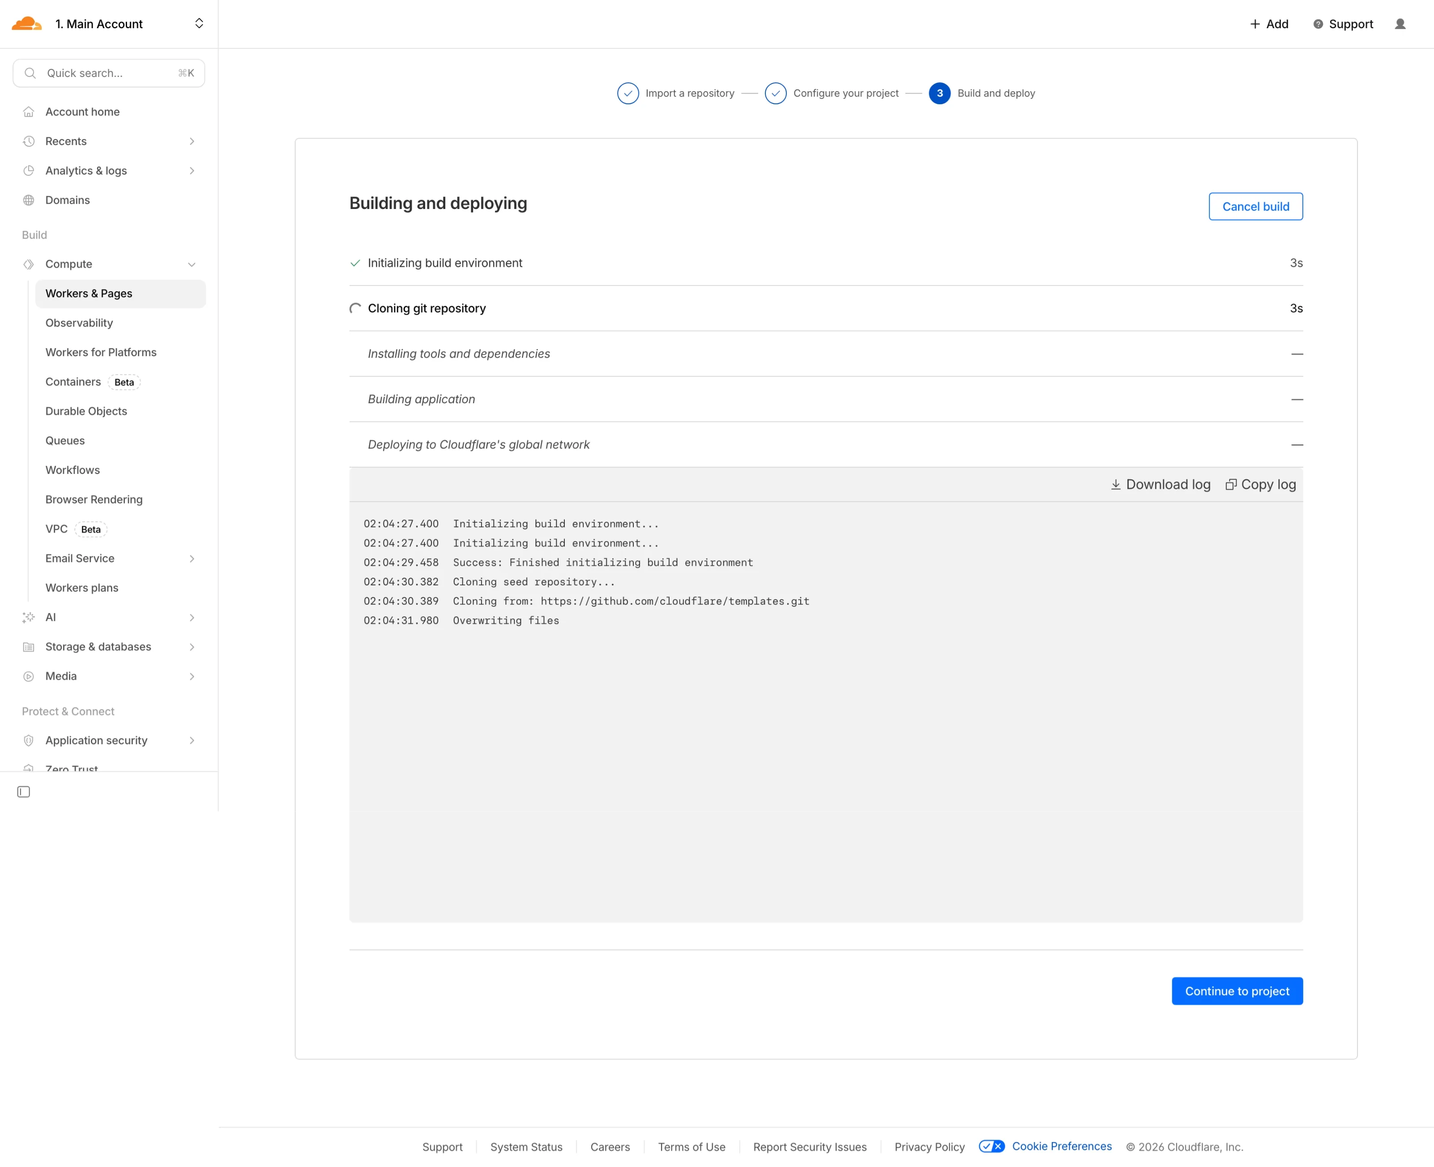Open Workers plans item
This screenshot has width=1434, height=1167.
point(81,588)
